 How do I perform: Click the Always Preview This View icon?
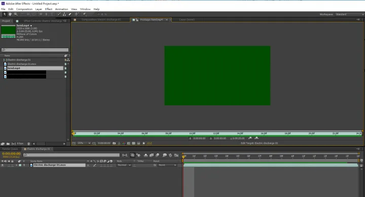coord(74,143)
